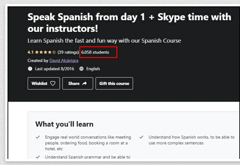The width and height of the screenshot is (240, 165).
Task: Click the 'English' language label
Action: coord(93,69)
